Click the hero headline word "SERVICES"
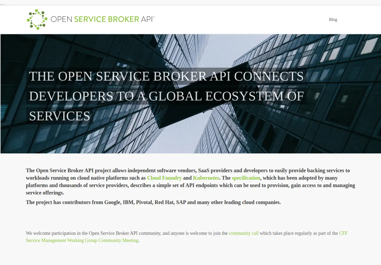 pos(60,116)
